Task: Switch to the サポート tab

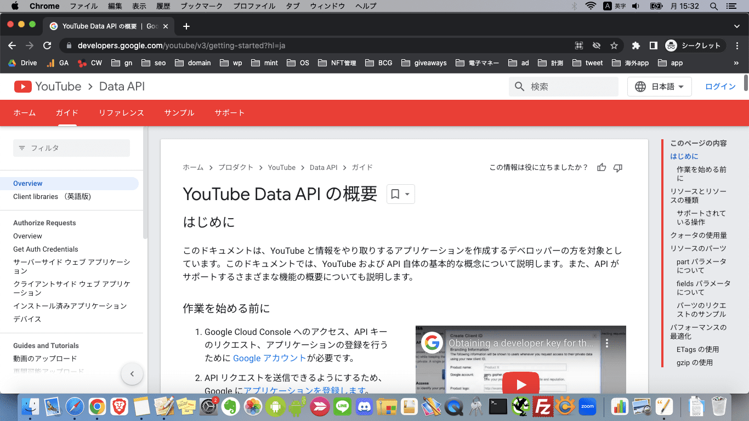Action: tap(230, 113)
